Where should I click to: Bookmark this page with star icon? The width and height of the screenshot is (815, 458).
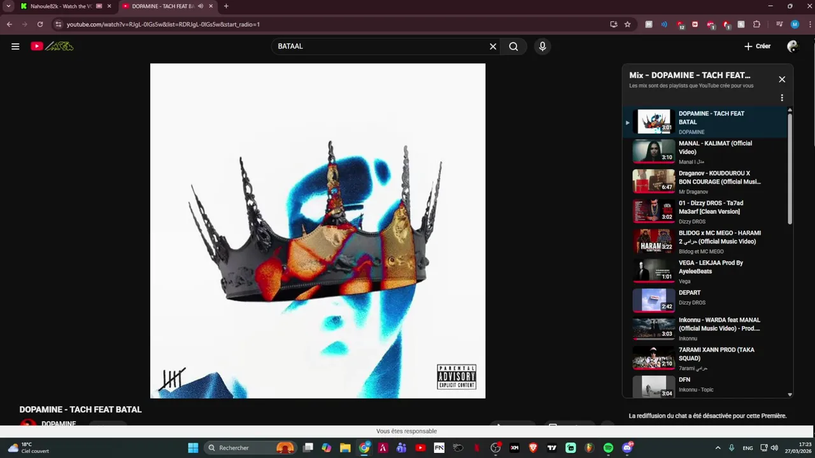point(628,24)
